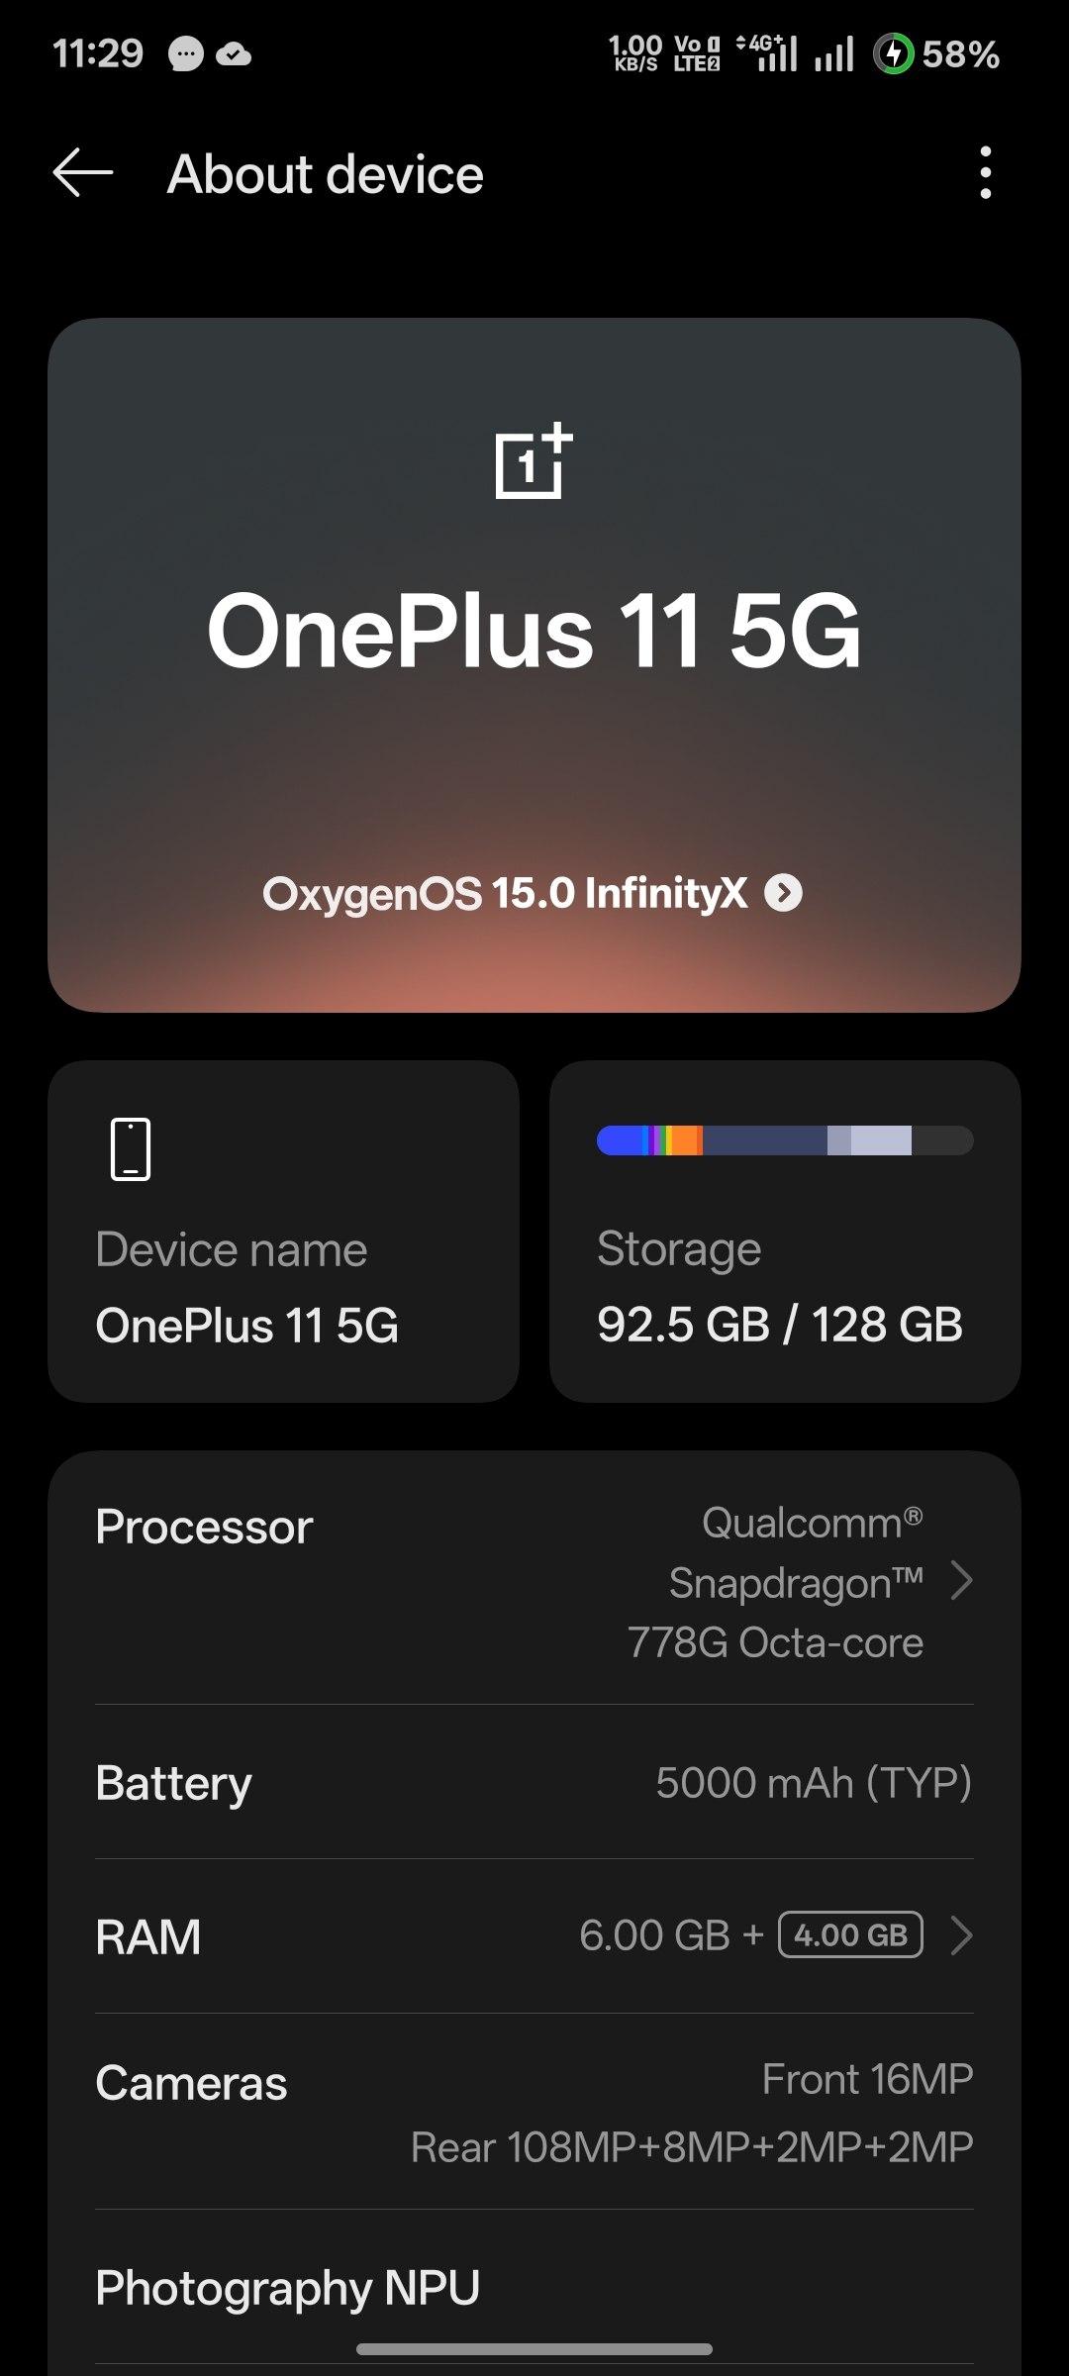Tap the 4.00 GB RAM expansion badge
1069x2376 pixels.
point(851,1935)
